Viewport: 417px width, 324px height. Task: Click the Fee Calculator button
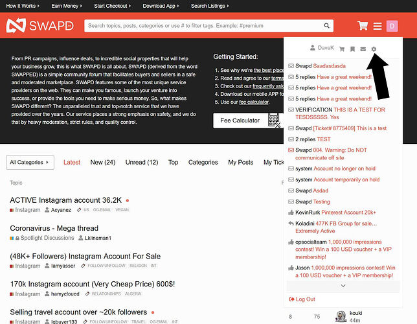point(248,121)
